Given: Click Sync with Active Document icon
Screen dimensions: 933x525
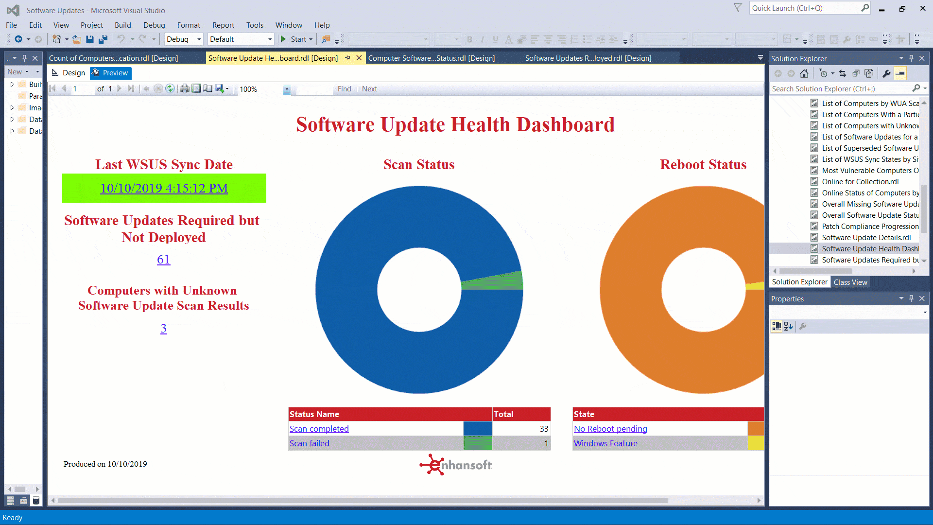Looking at the screenshot, I should (843, 73).
